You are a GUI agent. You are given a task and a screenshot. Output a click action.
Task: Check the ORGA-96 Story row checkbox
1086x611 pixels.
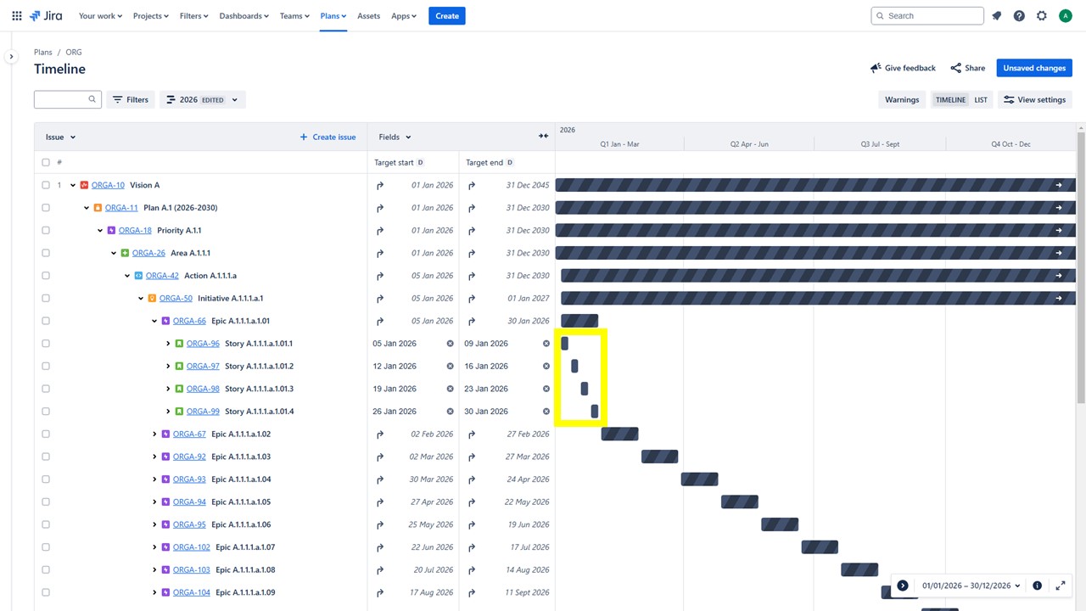46,344
